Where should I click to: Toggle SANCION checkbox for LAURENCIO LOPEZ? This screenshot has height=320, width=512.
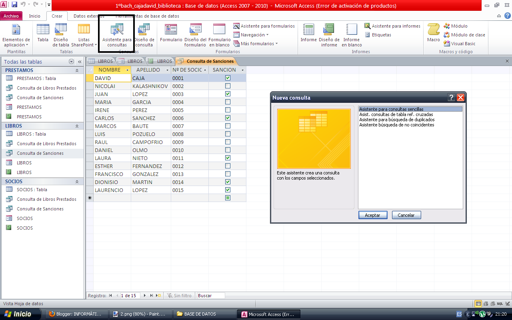coord(228,190)
